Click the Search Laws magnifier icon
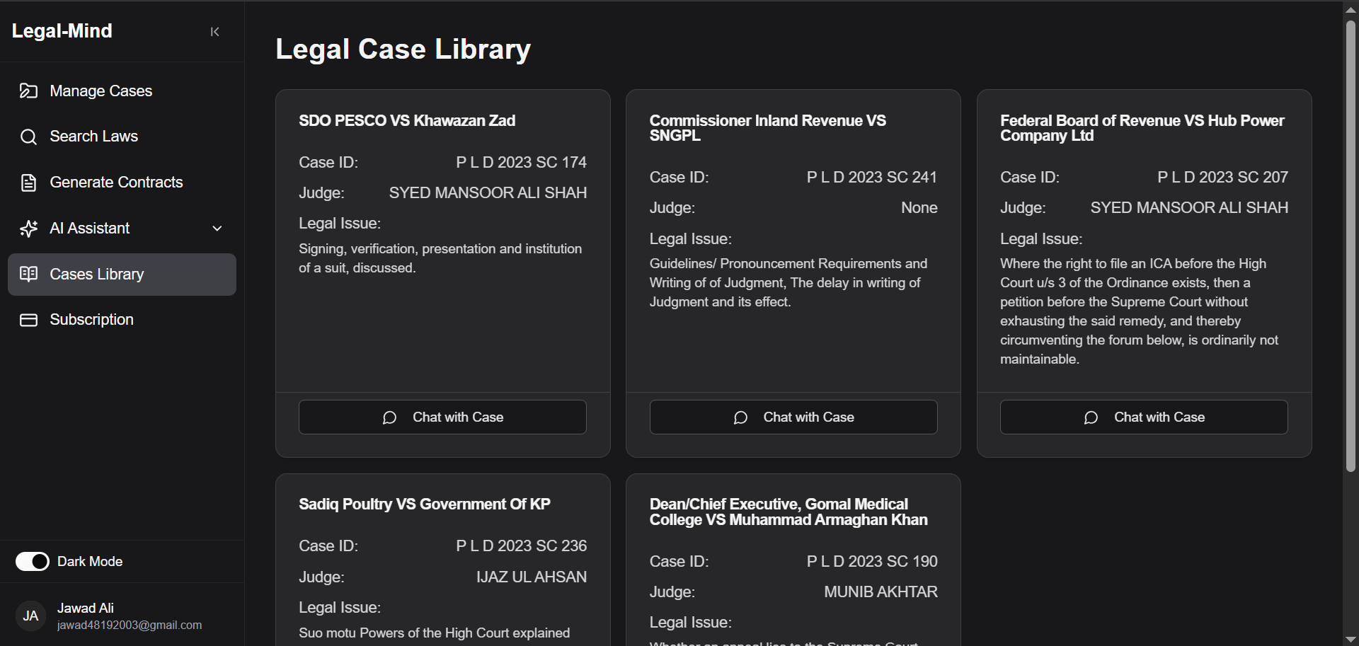Screen dimensions: 1359x646 click(x=28, y=137)
